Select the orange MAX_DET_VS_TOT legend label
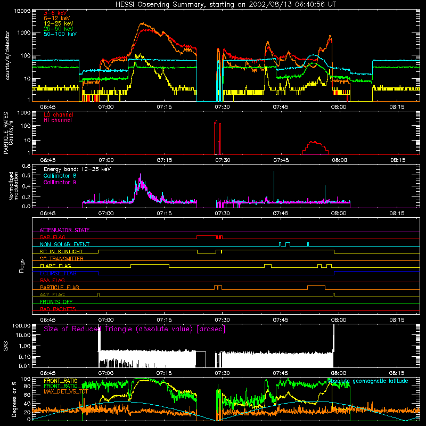 pos(65,391)
